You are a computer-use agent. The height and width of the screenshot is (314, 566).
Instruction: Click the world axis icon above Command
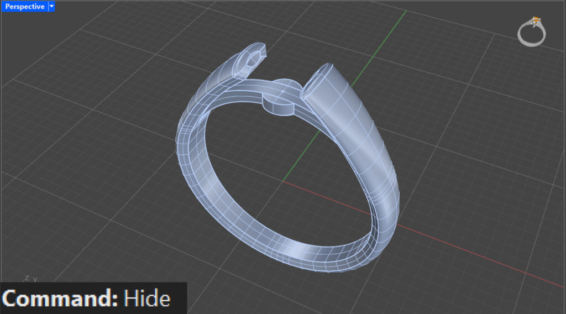(30, 279)
